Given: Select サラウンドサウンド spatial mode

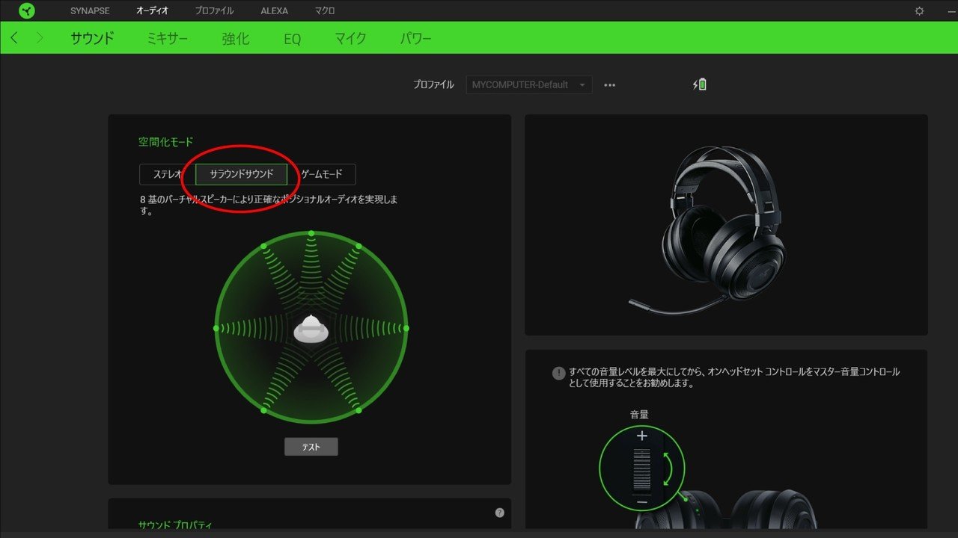Looking at the screenshot, I should pyautogui.click(x=241, y=174).
